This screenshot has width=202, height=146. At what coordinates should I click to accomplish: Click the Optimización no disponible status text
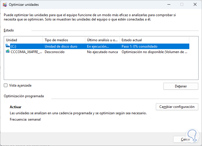[154, 52]
